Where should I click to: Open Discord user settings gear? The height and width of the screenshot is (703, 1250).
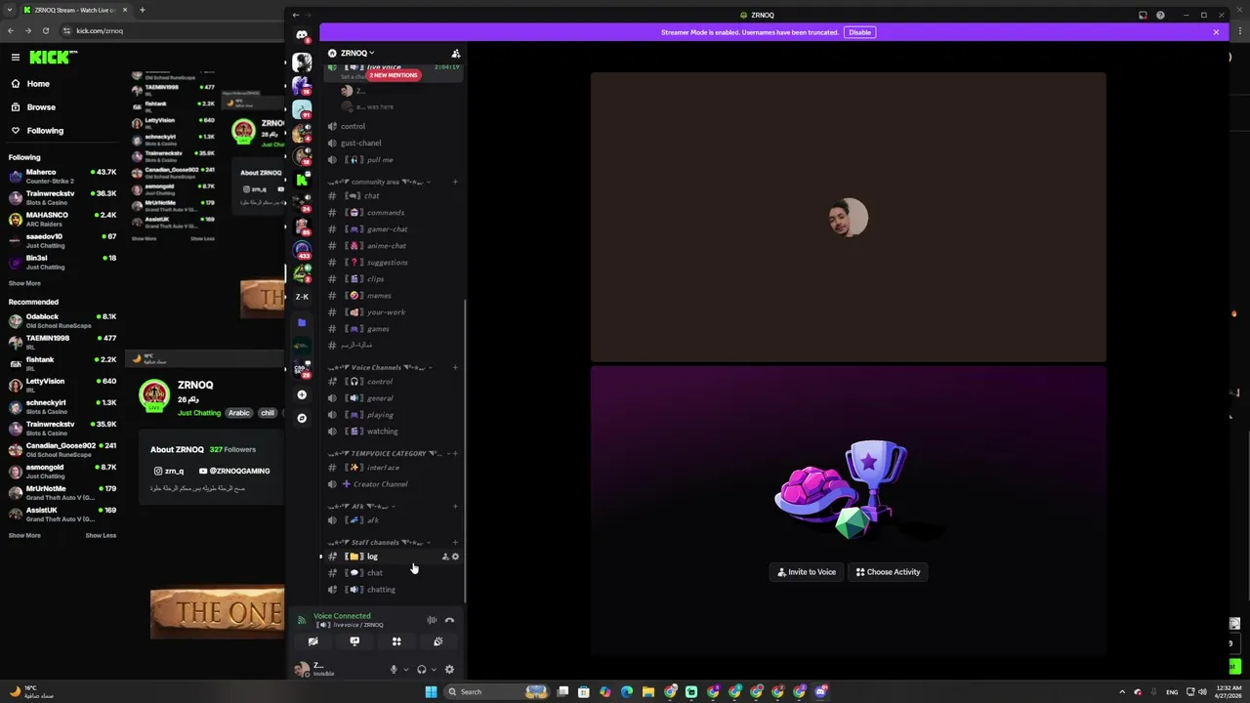(x=449, y=670)
